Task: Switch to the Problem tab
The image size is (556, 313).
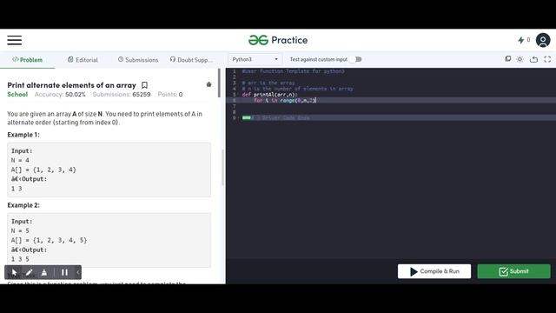Action: click(27, 60)
